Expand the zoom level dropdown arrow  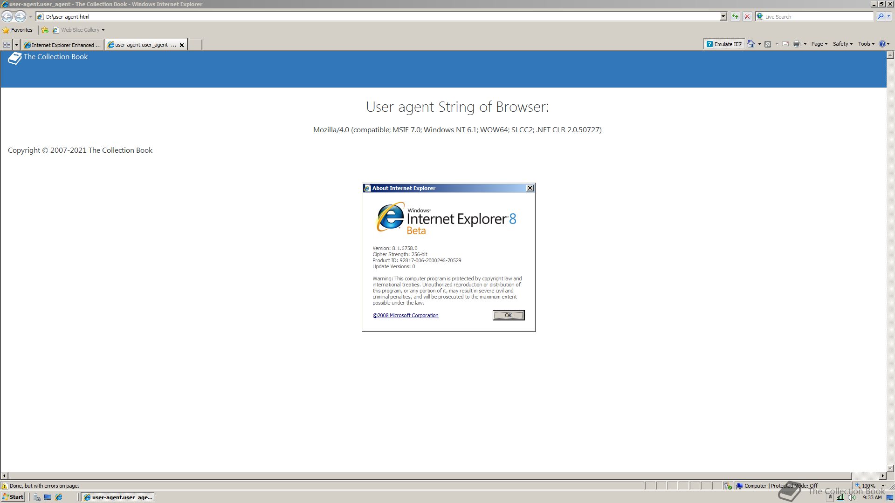(x=882, y=486)
